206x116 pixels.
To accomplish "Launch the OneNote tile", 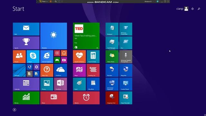I will pyautogui.click(x=61, y=84).
